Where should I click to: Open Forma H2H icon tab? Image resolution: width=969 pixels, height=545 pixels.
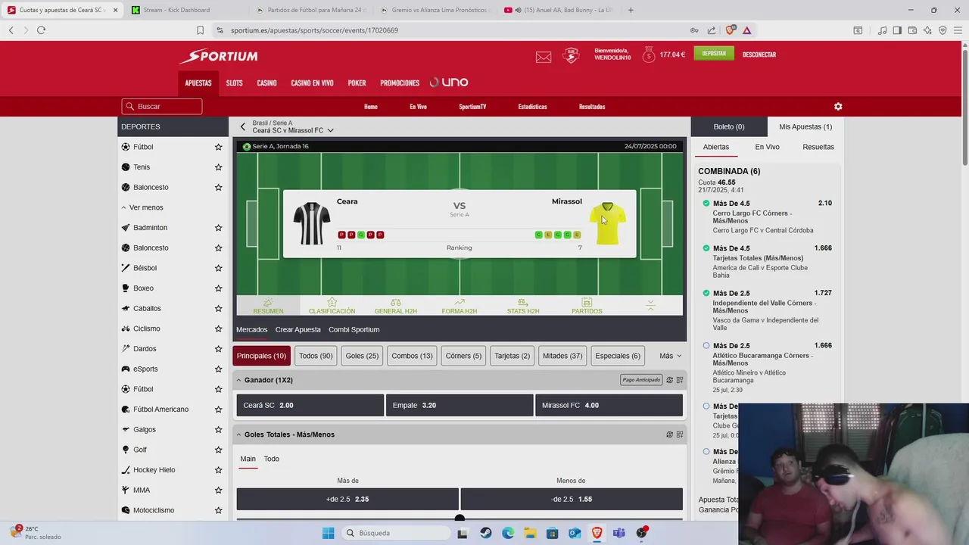(x=460, y=306)
